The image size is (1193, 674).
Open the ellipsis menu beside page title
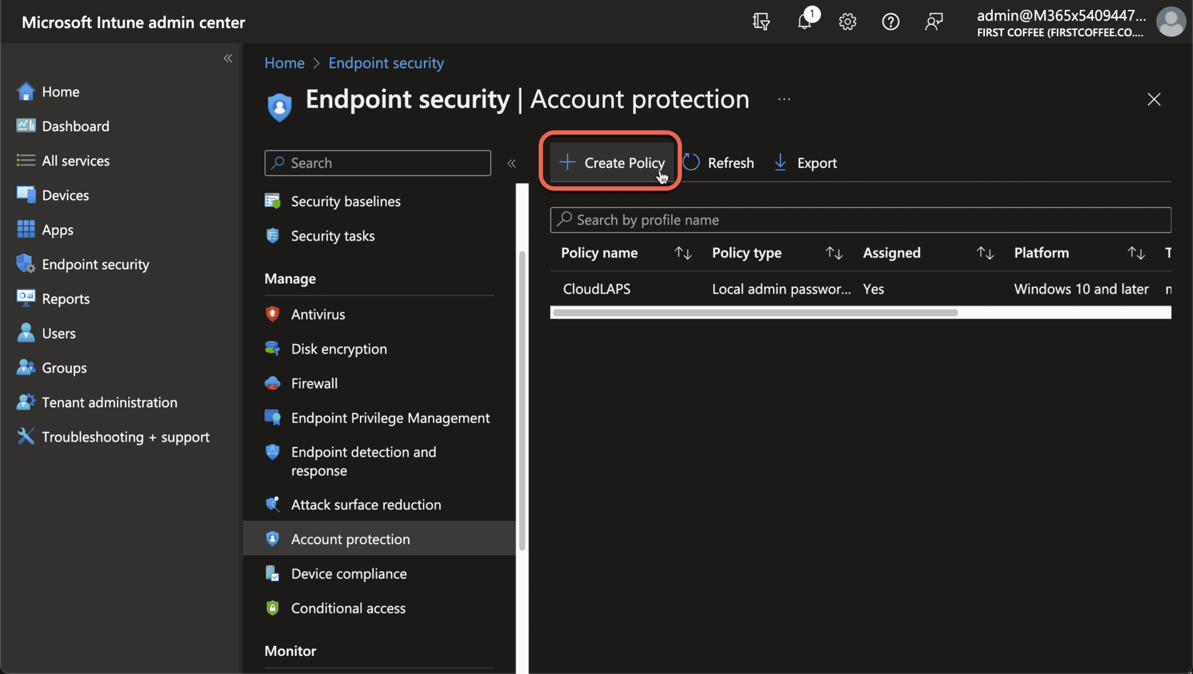click(783, 99)
